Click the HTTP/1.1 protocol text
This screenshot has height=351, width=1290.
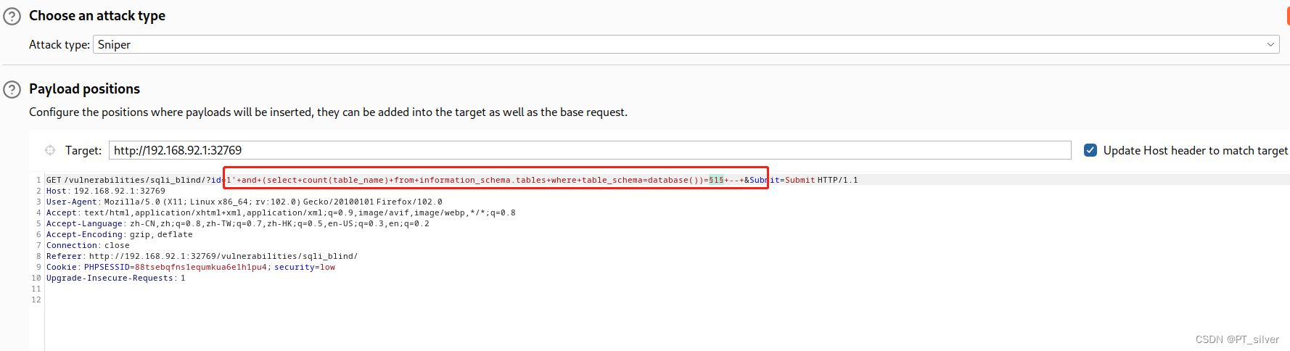click(838, 180)
